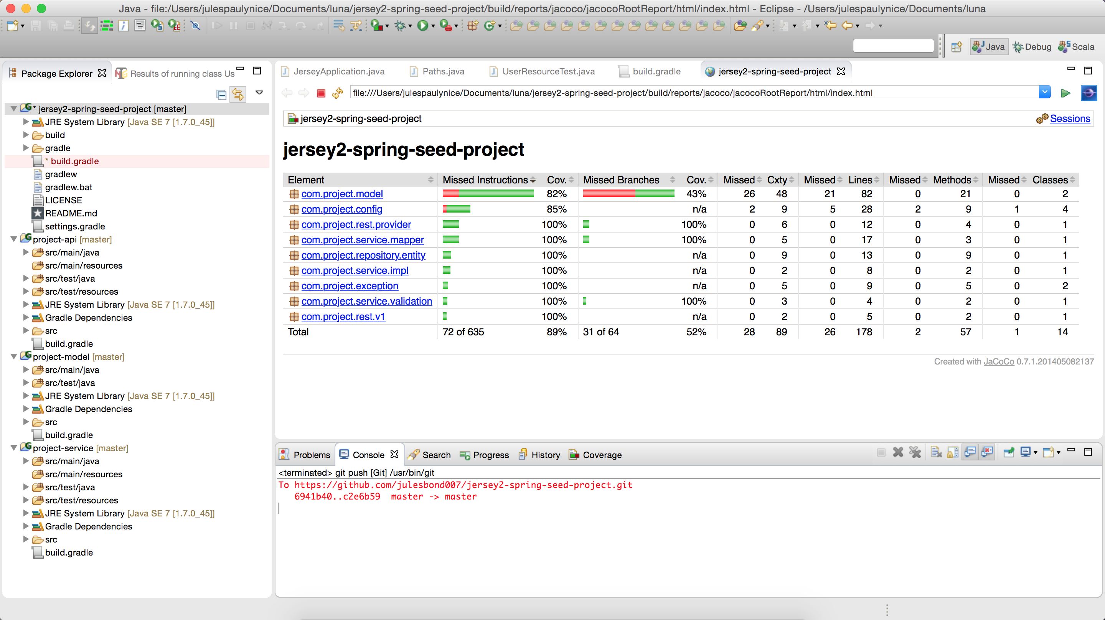The width and height of the screenshot is (1105, 620).
Task: Click the Pin Console icon
Action: coord(1008,452)
